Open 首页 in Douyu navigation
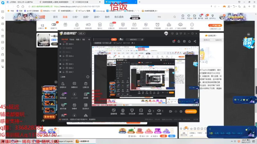Screen dimensions: 257x144 point(55,17)
